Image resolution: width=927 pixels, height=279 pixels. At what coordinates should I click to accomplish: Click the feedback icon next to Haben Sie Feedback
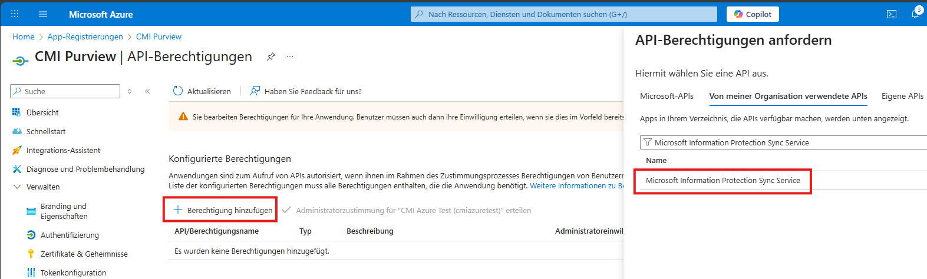255,91
